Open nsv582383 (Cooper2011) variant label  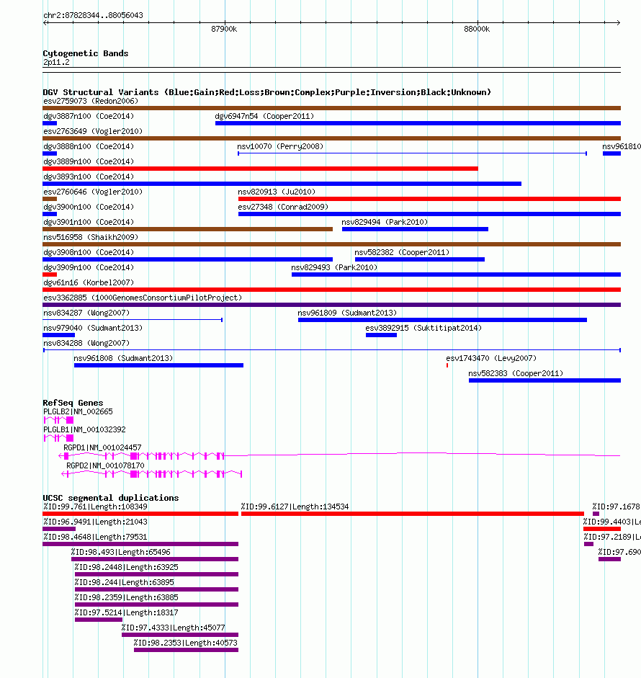[516, 374]
